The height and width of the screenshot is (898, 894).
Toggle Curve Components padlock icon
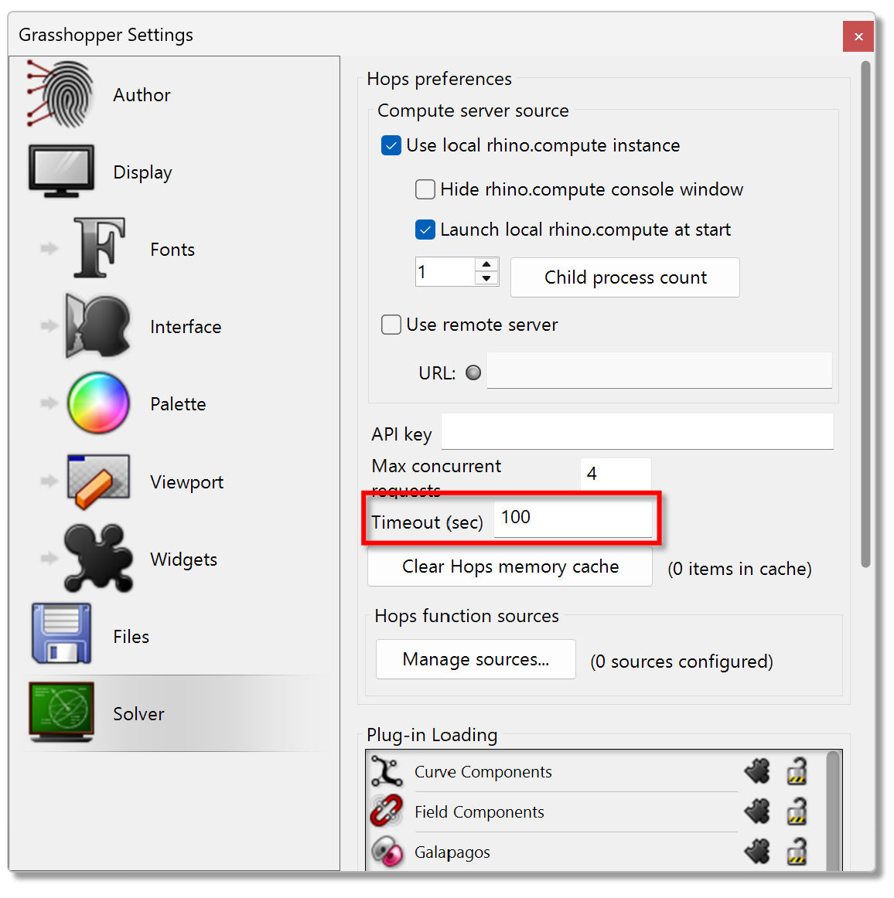click(797, 770)
